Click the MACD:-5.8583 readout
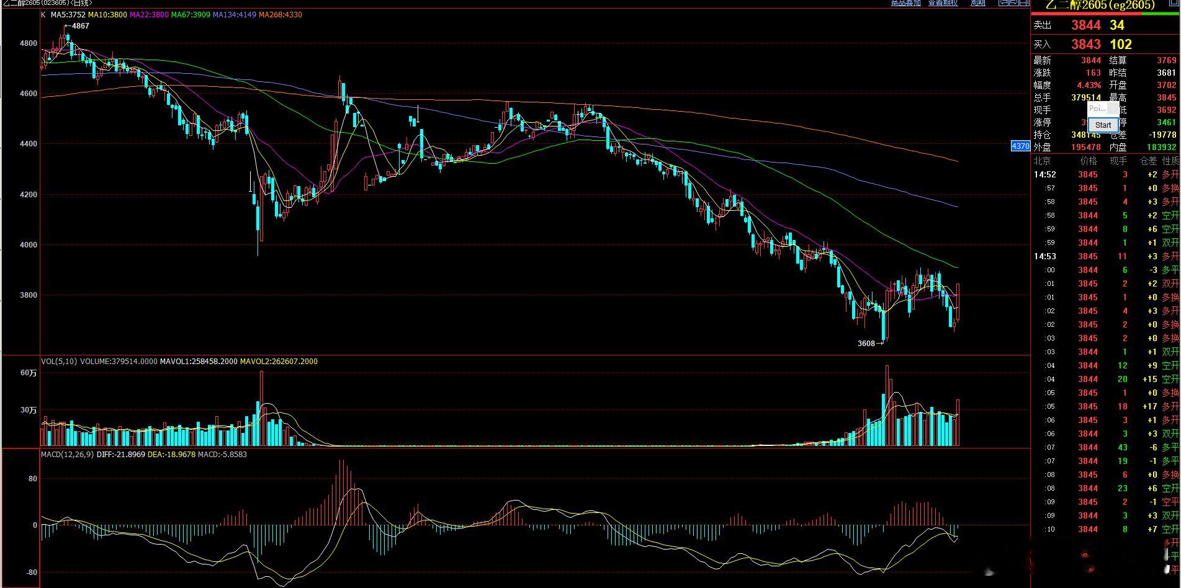This screenshot has height=588, width=1181. [222, 454]
